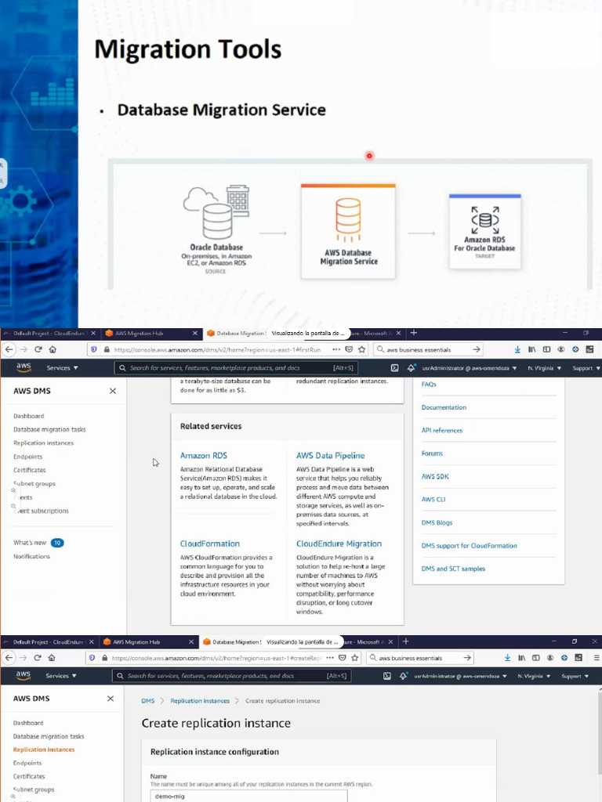The height and width of the screenshot is (802, 602).
Task: Click the replication instance Name input field
Action: point(248,795)
